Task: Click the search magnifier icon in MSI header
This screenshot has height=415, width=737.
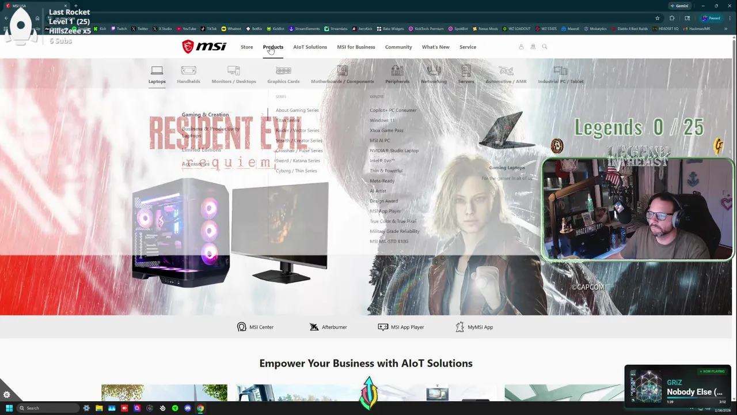Action: tap(545, 47)
